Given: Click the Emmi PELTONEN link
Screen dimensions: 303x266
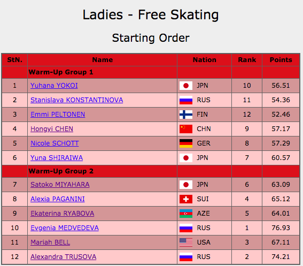Looking at the screenshot, I should (x=58, y=115).
